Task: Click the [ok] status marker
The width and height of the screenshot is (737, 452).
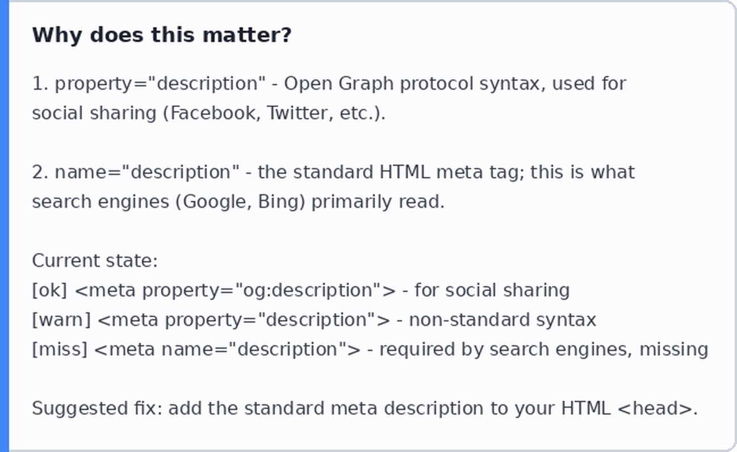Action: point(50,291)
